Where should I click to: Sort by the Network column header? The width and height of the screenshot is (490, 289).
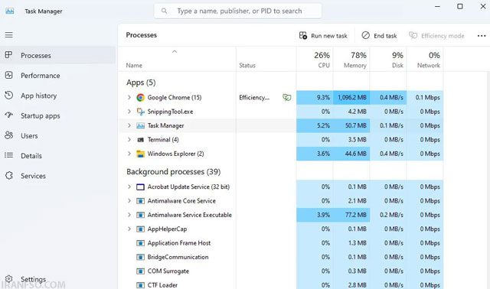425,60
